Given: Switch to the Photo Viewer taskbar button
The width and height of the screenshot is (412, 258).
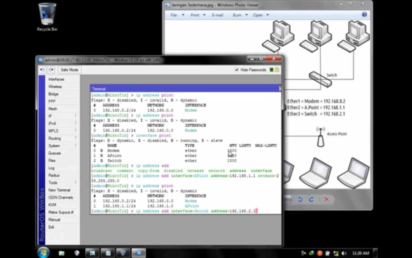Looking at the screenshot, I should click(92, 253).
